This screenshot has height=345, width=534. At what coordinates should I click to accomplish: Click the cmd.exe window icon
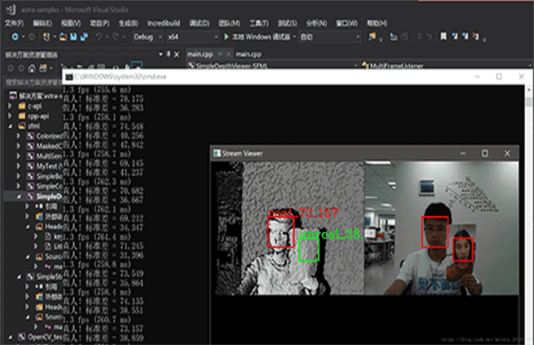[69, 76]
